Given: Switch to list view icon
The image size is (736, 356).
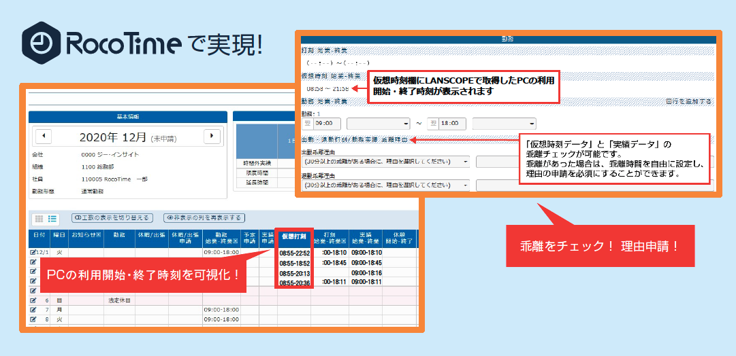Looking at the screenshot, I should 52,218.
